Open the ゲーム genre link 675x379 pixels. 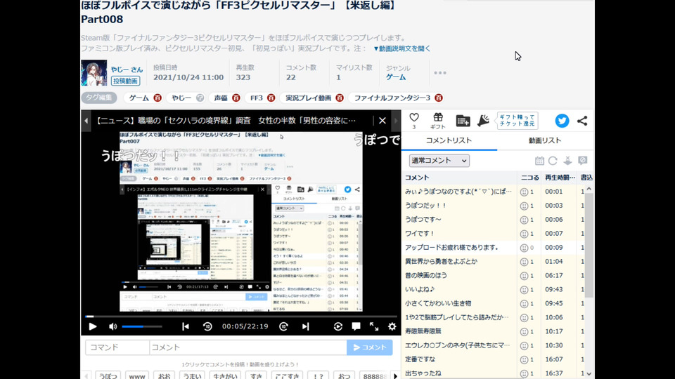pyautogui.click(x=396, y=77)
